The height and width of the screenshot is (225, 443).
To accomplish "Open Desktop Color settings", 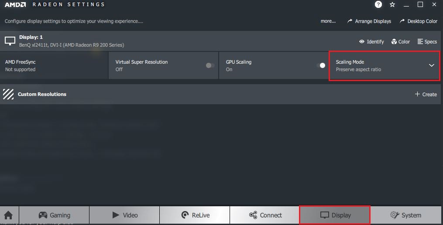I will (x=418, y=21).
